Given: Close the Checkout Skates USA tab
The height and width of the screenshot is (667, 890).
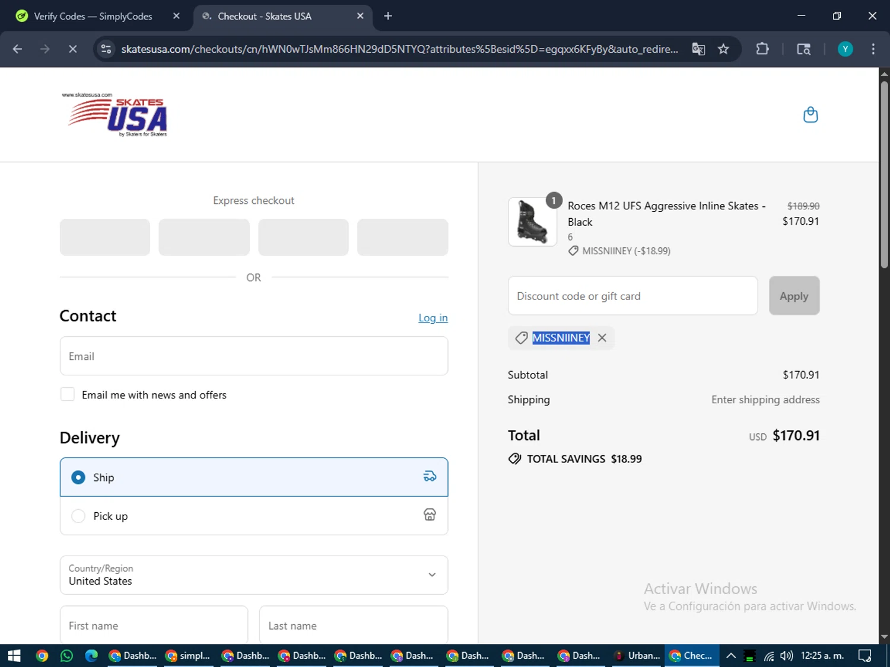Looking at the screenshot, I should (x=360, y=16).
